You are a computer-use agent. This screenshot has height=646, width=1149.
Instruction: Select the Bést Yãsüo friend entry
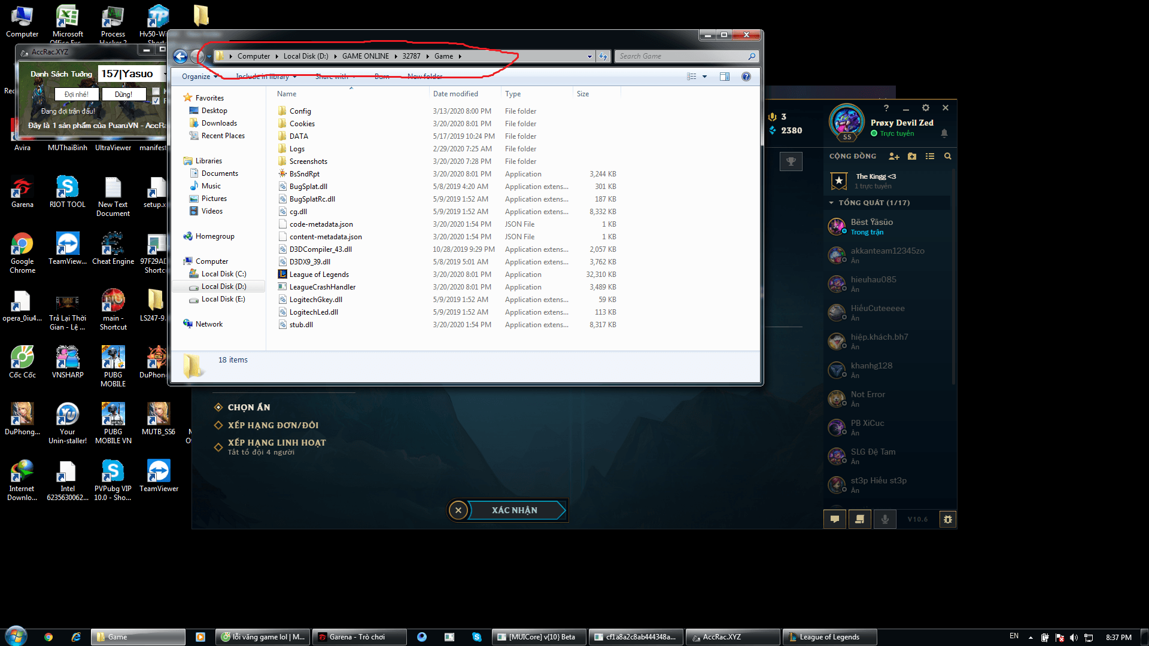coord(887,227)
